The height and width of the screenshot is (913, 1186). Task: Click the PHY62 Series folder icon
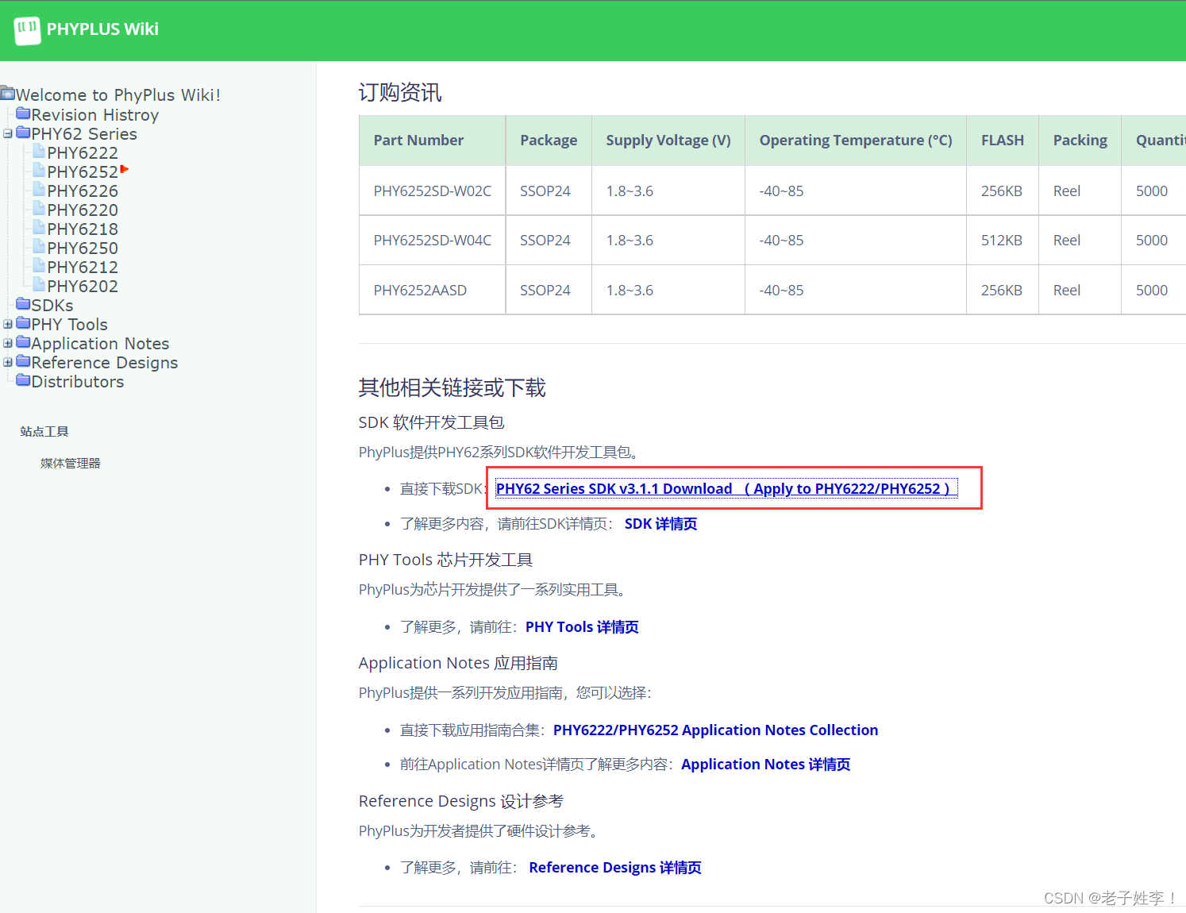(23, 133)
